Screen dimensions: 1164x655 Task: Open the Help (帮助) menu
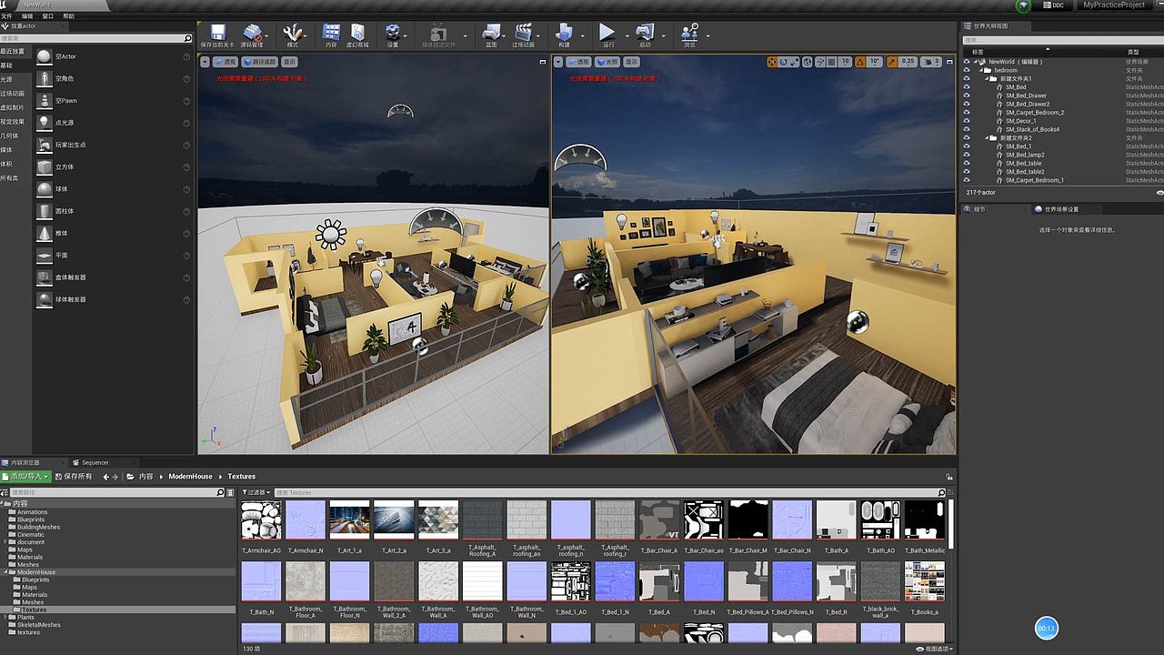tap(68, 16)
